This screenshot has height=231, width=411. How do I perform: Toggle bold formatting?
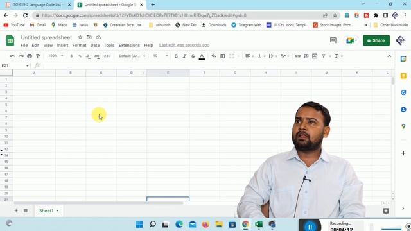pyautogui.click(x=176, y=56)
